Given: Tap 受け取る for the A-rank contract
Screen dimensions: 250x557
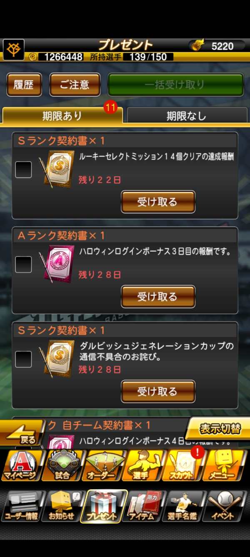Looking at the screenshot, I should coord(158,297).
